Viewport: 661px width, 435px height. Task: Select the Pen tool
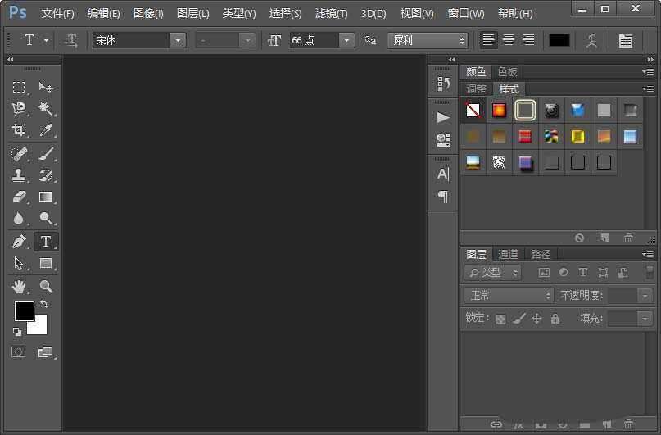[19, 242]
